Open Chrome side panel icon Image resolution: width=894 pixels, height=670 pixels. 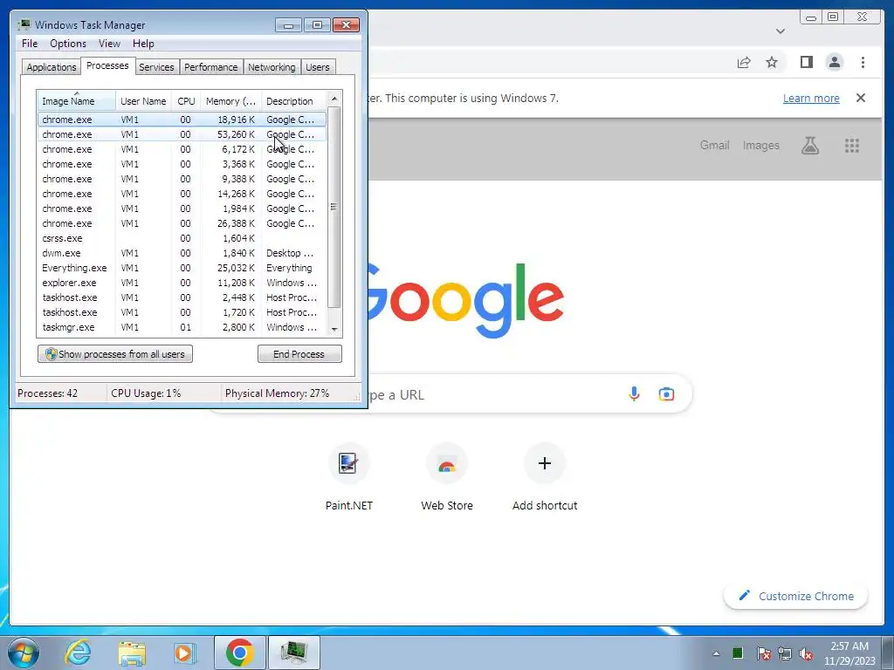806,62
